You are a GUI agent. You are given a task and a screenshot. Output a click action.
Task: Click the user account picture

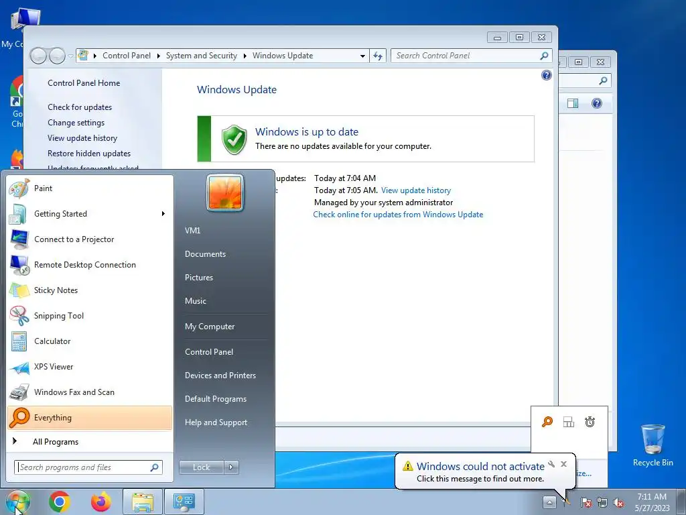[225, 192]
